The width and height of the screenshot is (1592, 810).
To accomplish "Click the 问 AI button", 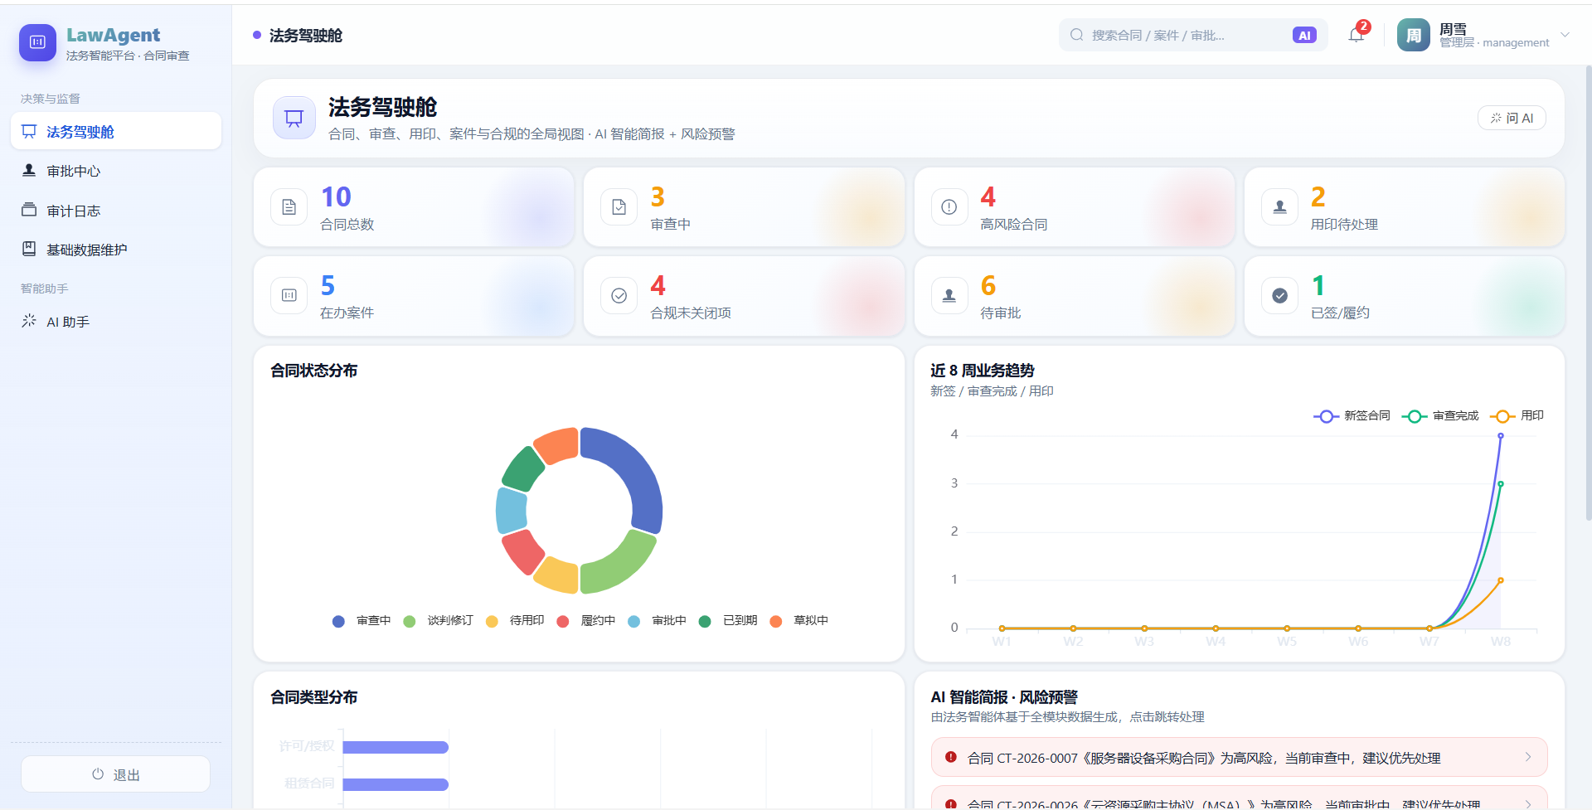I will (x=1512, y=118).
